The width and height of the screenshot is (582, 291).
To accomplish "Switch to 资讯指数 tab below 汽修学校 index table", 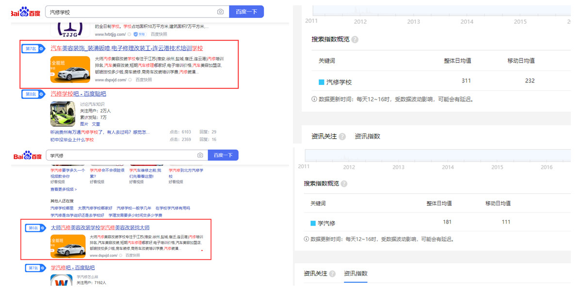I will (368, 137).
